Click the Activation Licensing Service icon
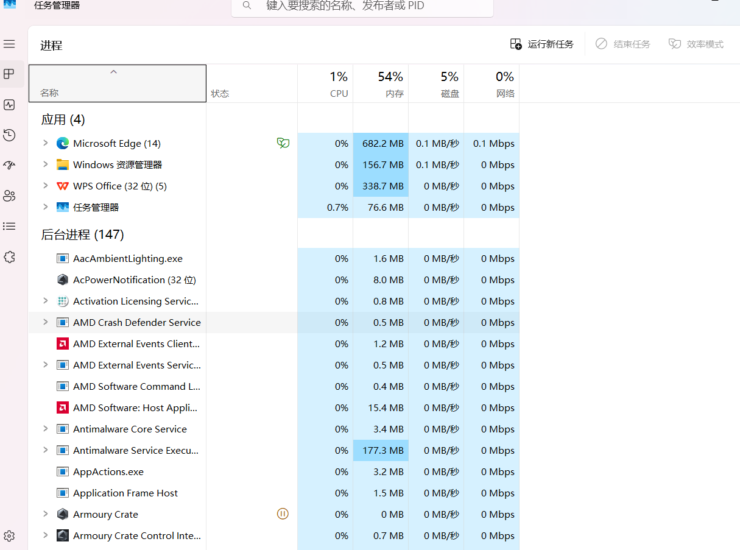 [x=62, y=301]
